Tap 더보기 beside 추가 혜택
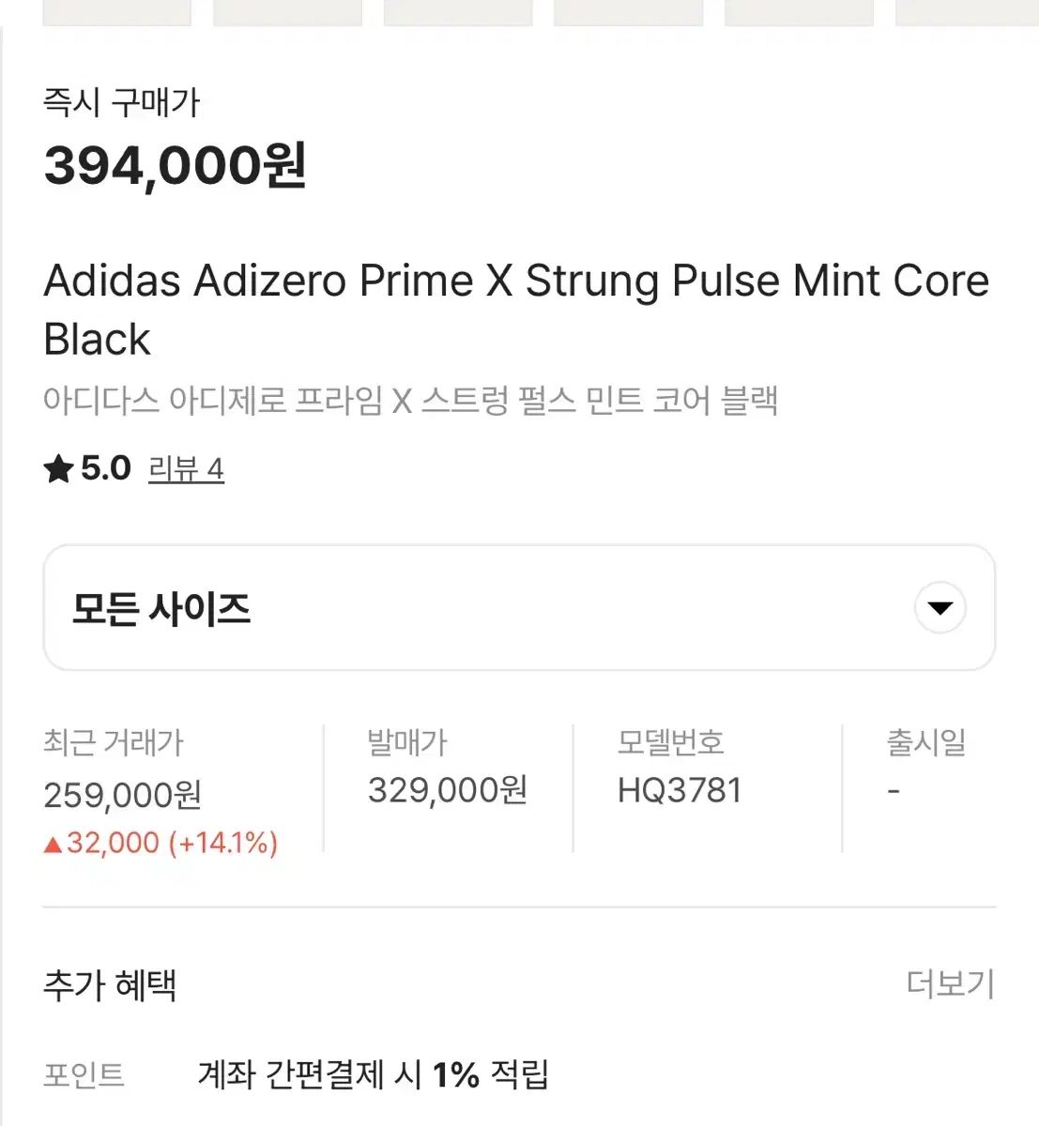Image resolution: width=1039 pixels, height=1126 pixels. tap(950, 984)
